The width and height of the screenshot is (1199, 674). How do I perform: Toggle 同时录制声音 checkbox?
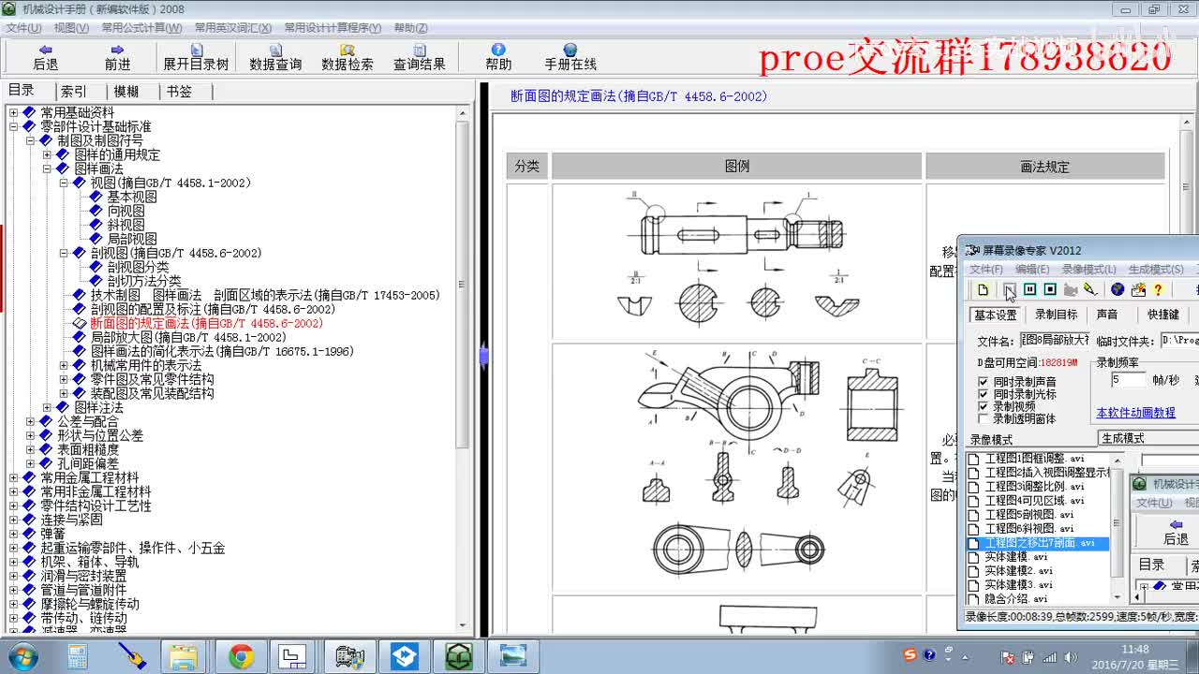point(983,382)
